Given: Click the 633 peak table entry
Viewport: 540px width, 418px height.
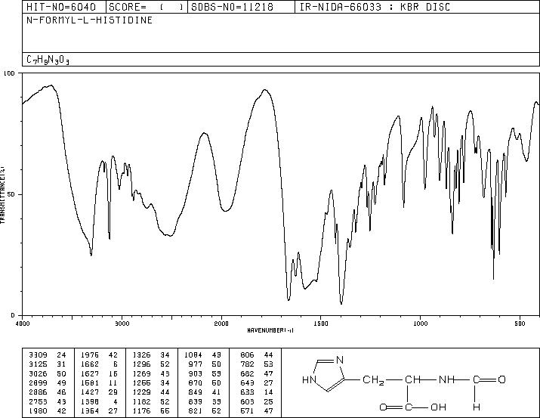Looking at the screenshot, I should pos(257,392).
